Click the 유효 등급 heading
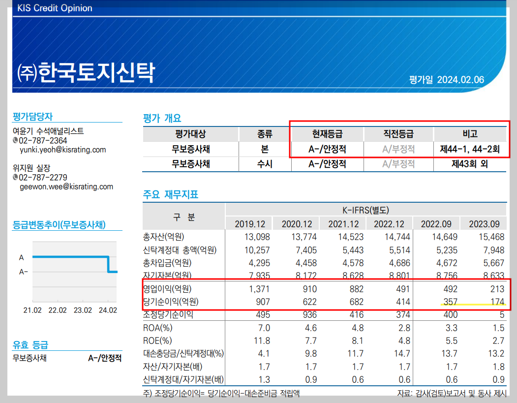The width and height of the screenshot is (517, 403). coord(30,345)
